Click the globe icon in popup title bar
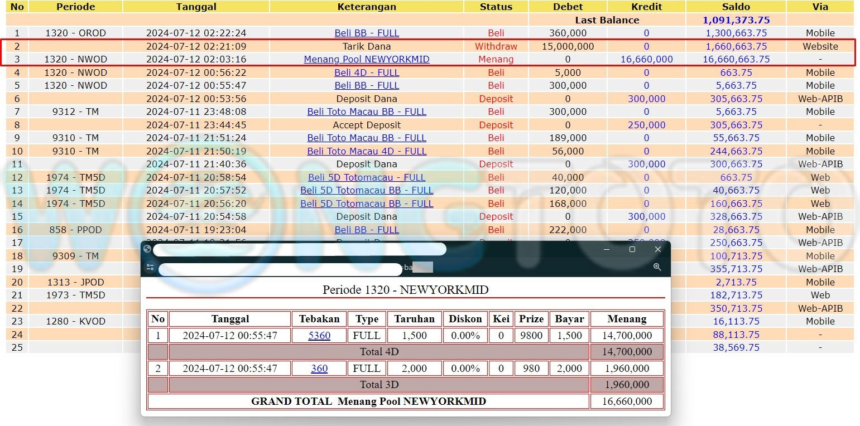860x426 pixels. tap(147, 249)
